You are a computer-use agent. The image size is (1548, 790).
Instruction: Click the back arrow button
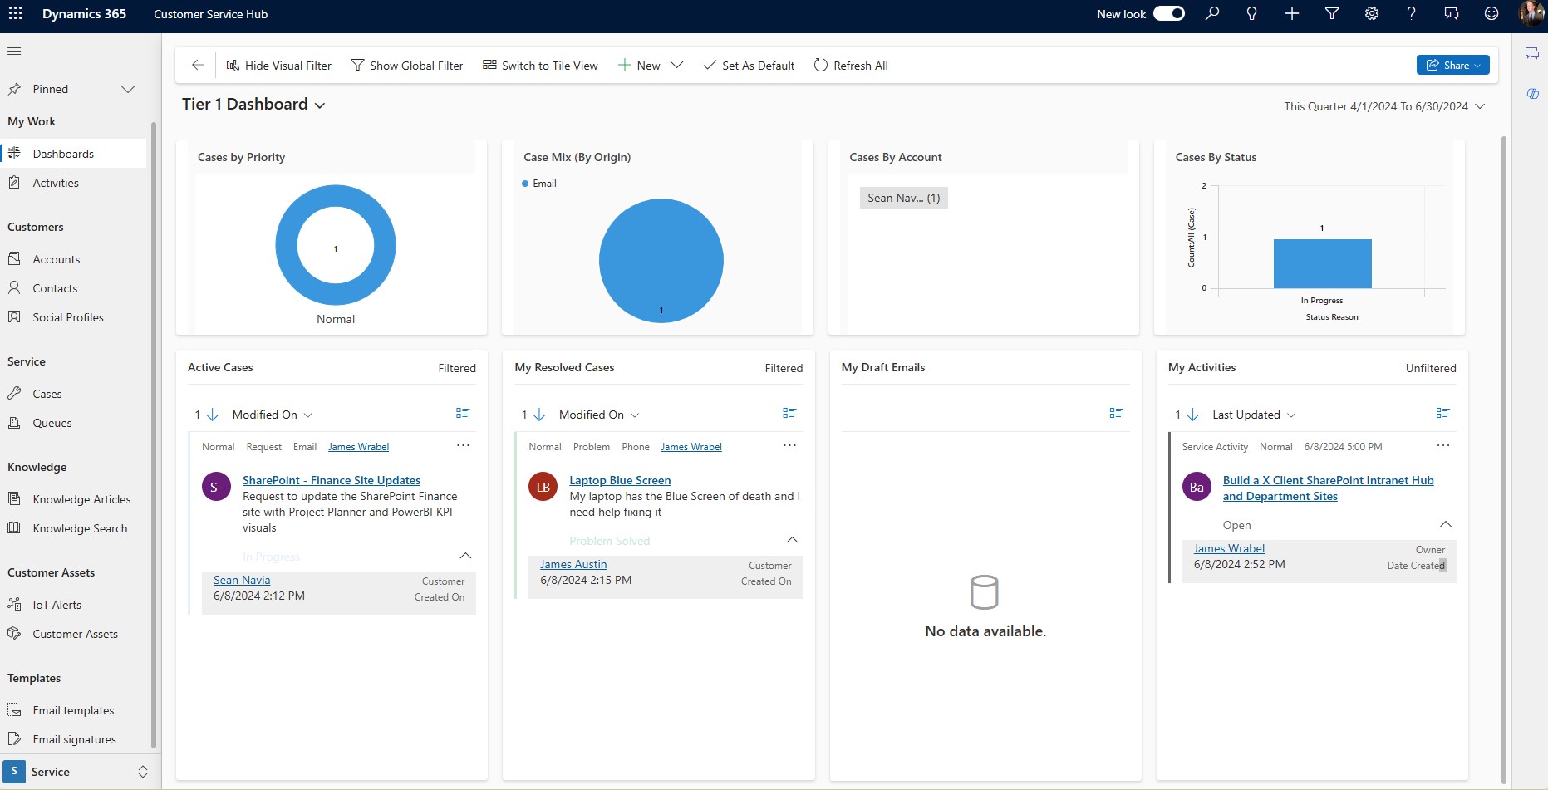[197, 66]
